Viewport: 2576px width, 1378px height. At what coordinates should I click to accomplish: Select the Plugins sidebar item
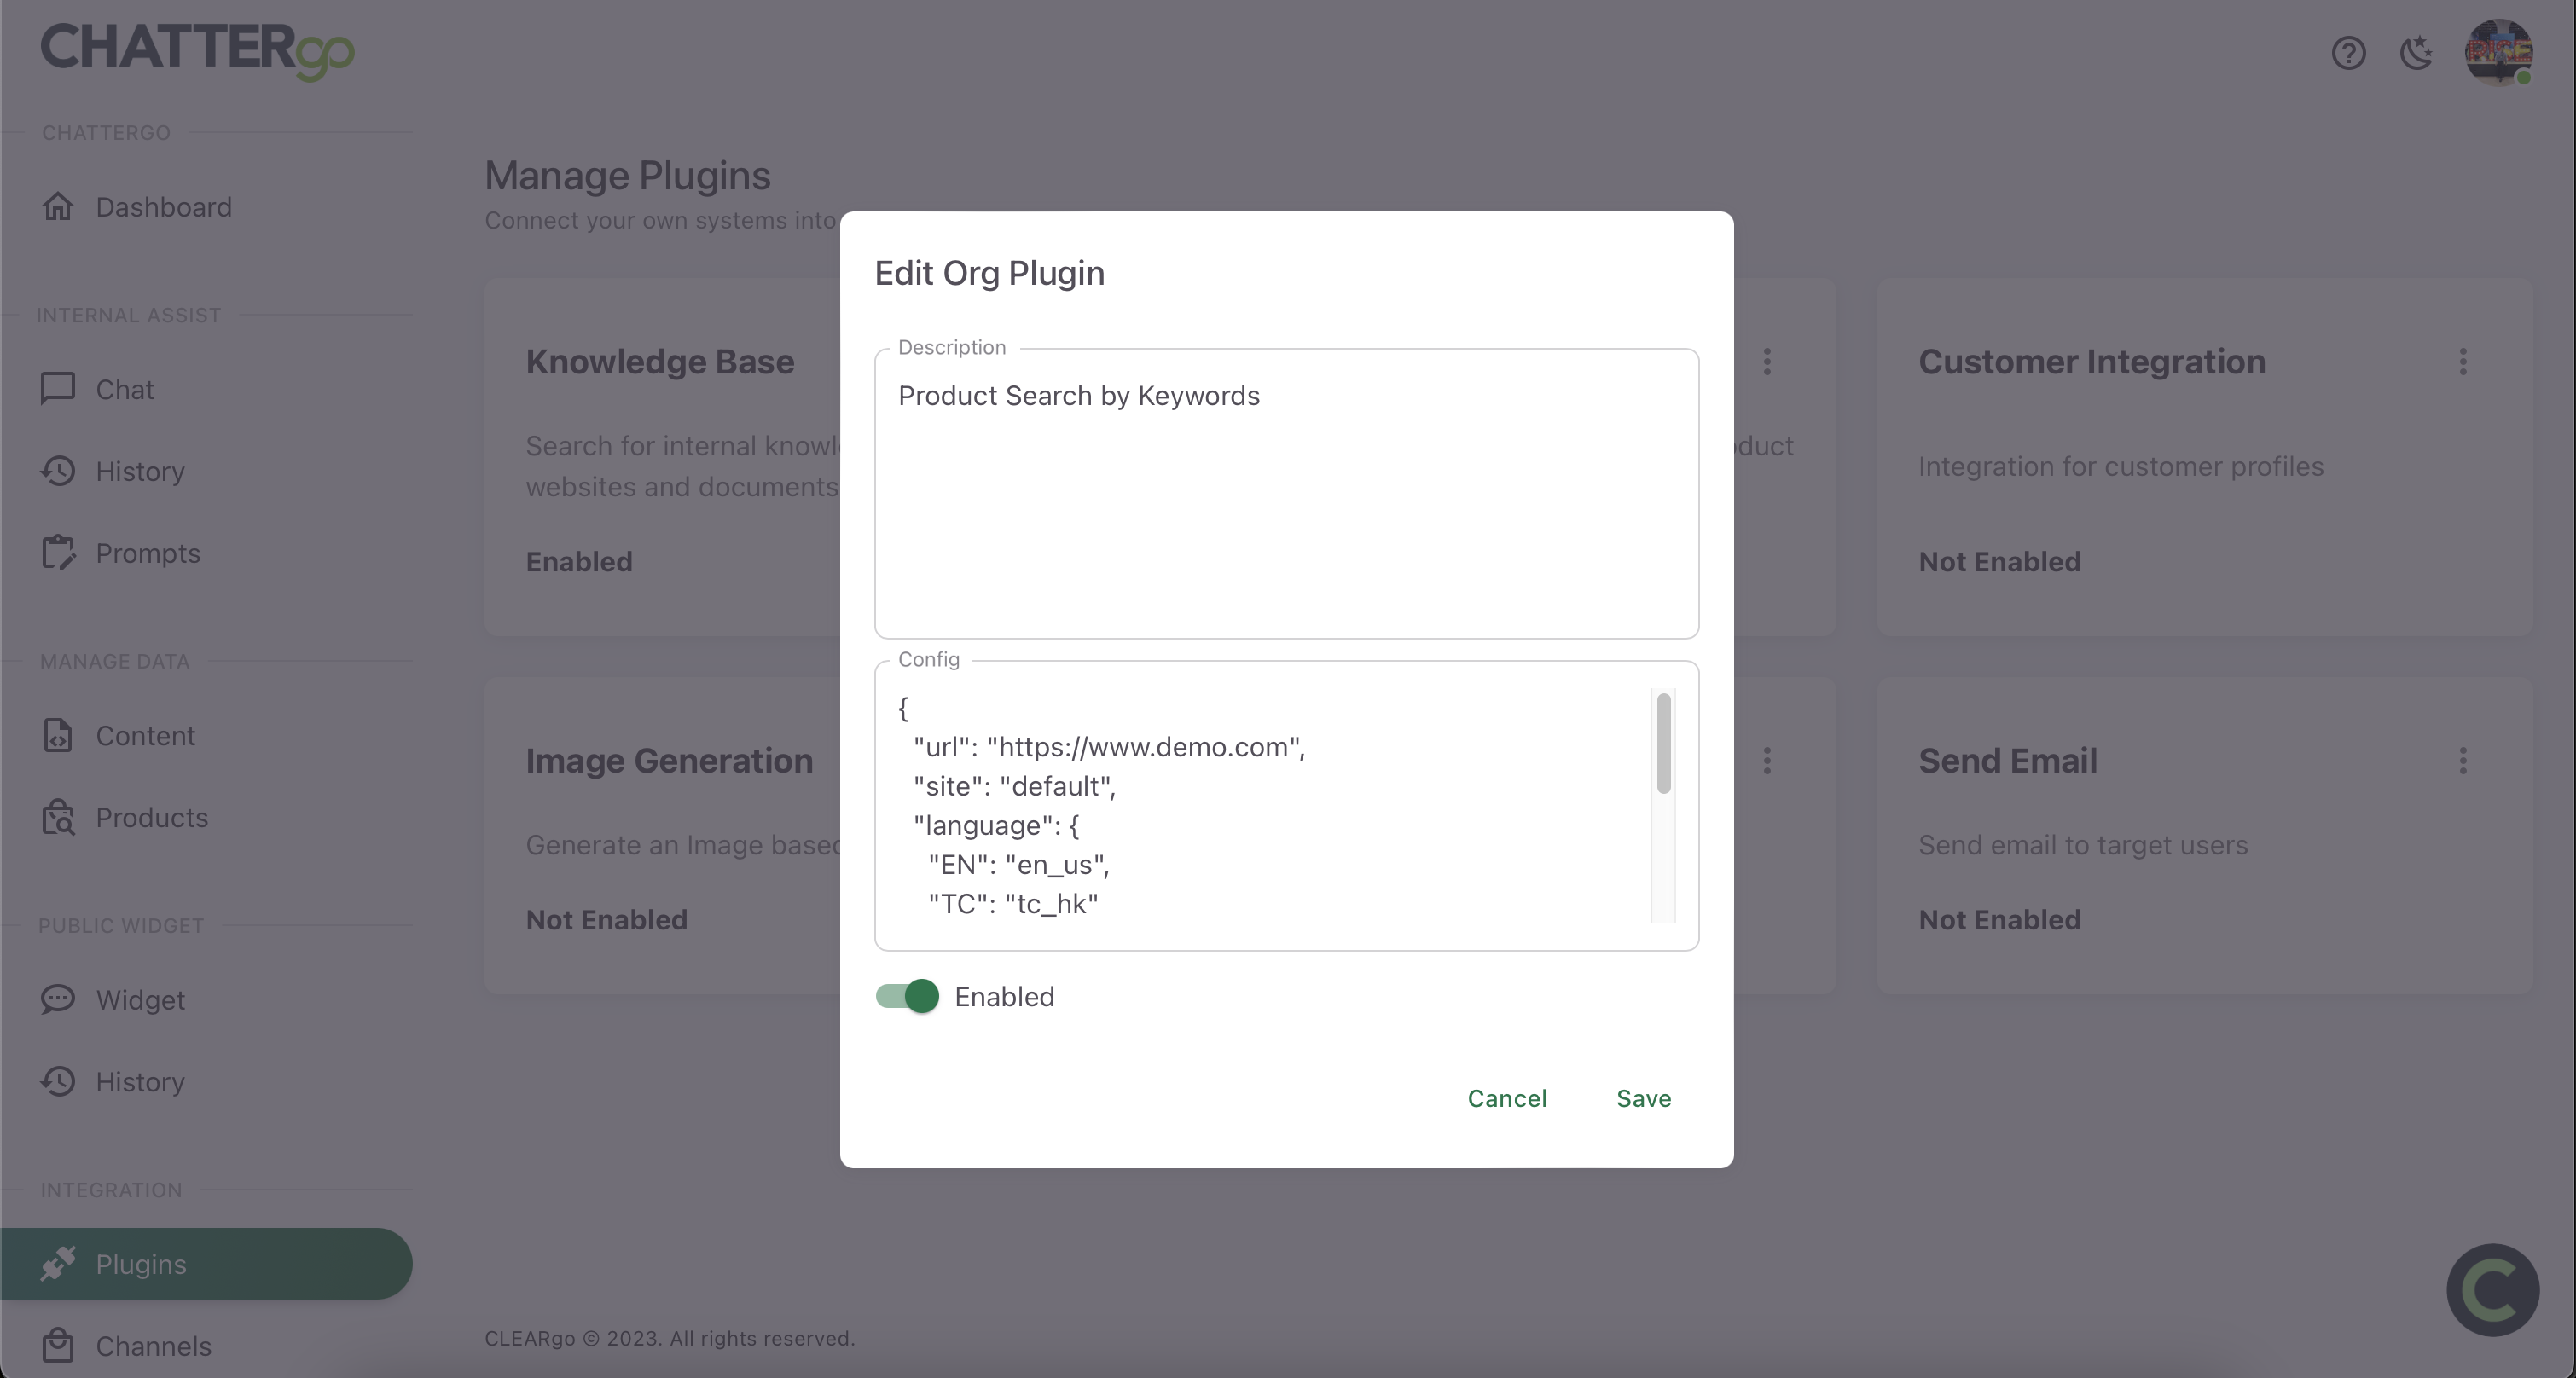(x=206, y=1264)
